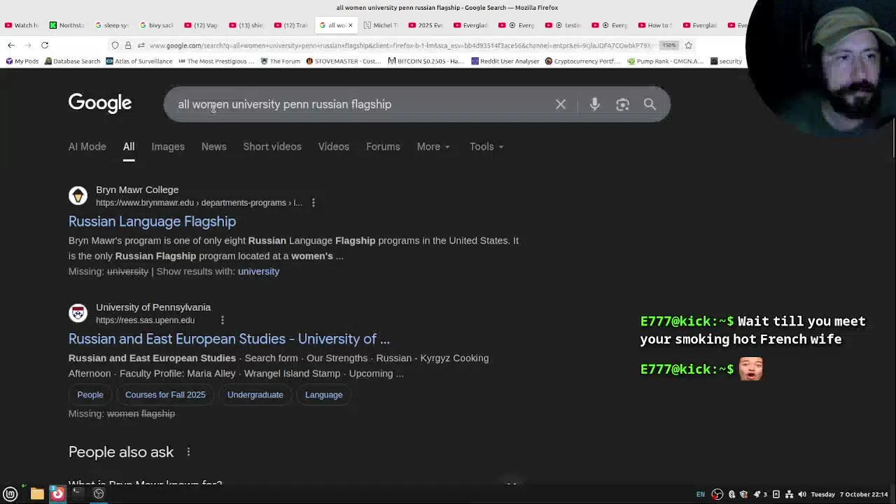Open the Short videos tab
Screen dimensions: 896x504
(x=272, y=147)
